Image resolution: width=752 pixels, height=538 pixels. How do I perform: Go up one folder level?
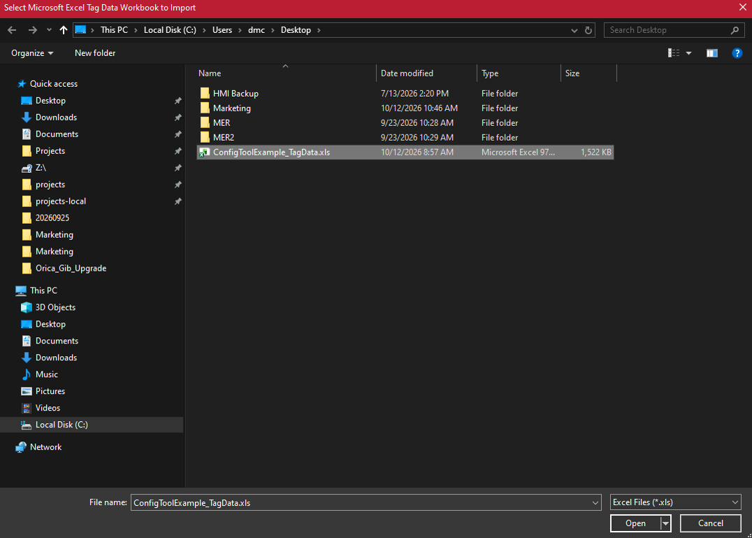64,30
